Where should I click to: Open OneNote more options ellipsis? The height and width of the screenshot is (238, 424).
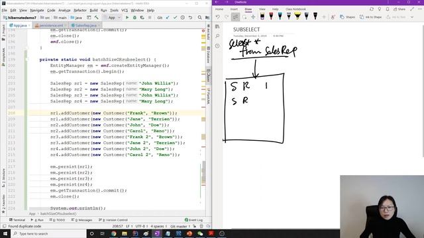[x=419, y=9]
